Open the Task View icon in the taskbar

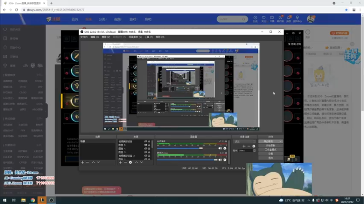[x=14, y=200]
